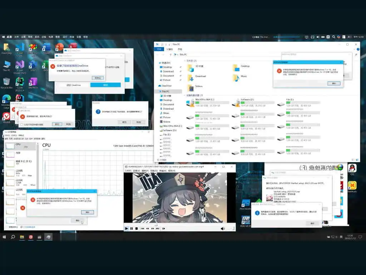Viewport: 366px width, 275px height.
Task: Tick the checkbox in the error dialog
Action: coord(21,124)
